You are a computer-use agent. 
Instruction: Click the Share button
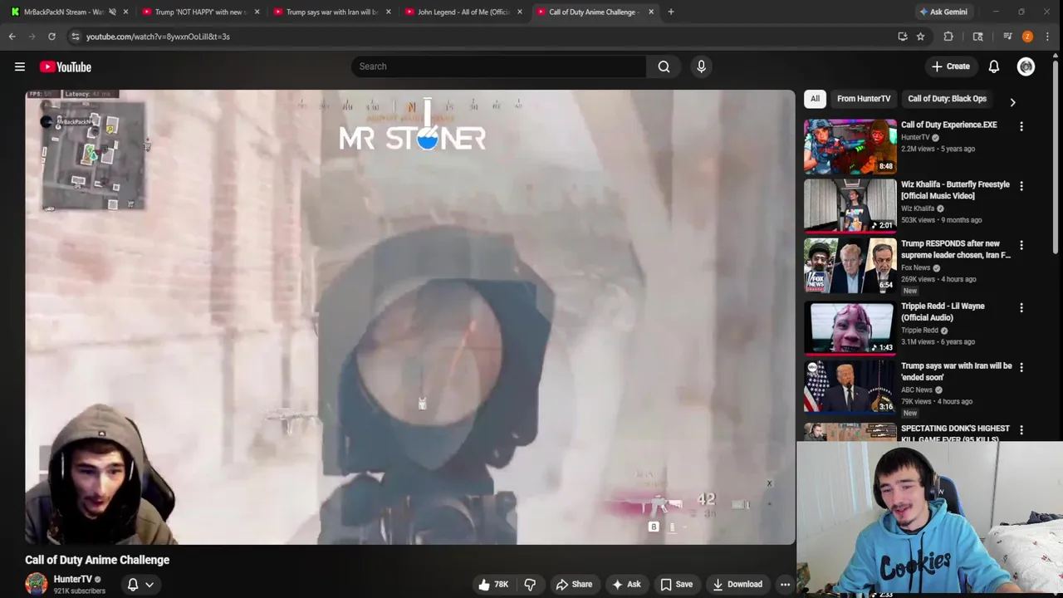coord(574,584)
